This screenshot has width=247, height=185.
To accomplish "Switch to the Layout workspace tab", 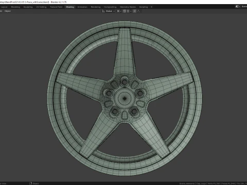I will [4, 7].
